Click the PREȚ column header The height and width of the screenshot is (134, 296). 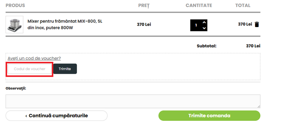(144, 6)
